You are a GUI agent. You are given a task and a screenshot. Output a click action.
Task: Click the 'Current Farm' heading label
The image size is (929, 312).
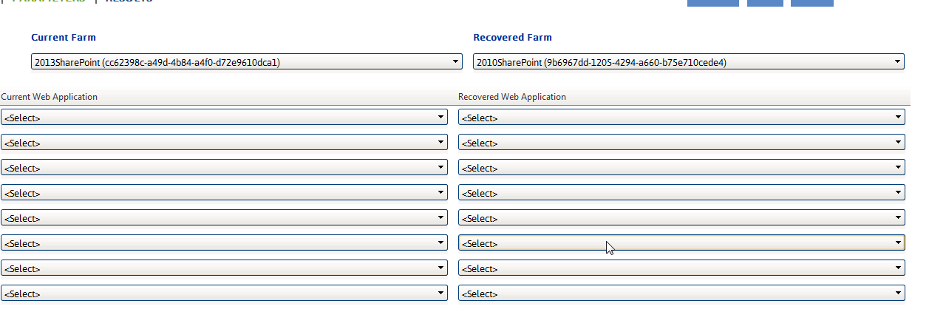64,37
